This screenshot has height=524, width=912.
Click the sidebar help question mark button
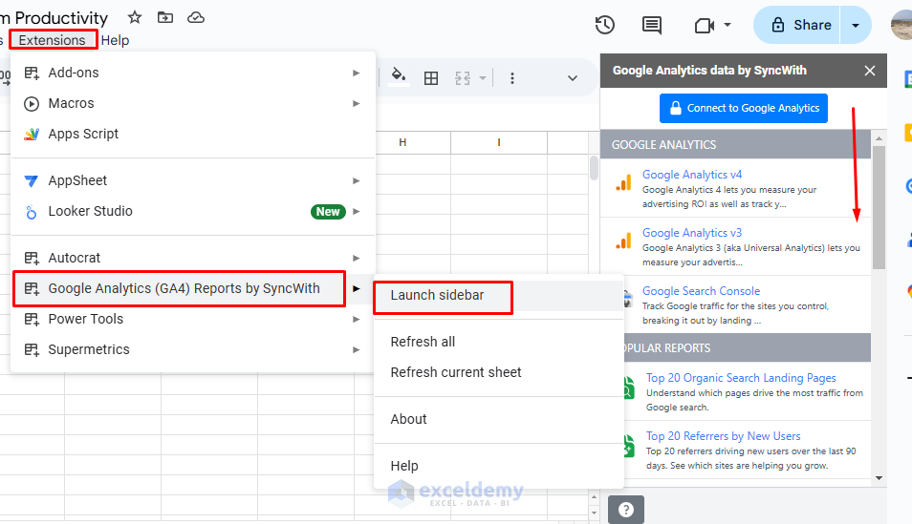point(626,510)
